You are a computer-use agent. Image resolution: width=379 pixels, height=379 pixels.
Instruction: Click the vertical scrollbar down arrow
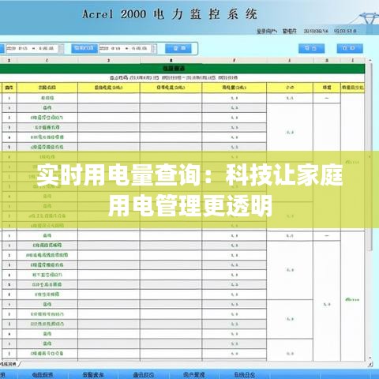[x=370, y=358]
